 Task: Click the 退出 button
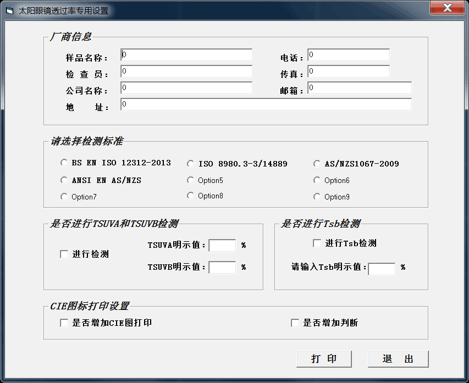click(x=398, y=359)
